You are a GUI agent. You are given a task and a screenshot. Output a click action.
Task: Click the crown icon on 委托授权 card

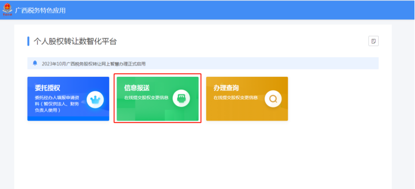[x=95, y=100]
